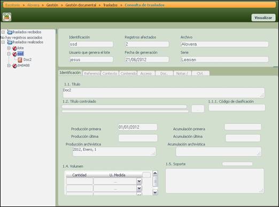Click the Traslados recibidos folder icon

[x=10, y=32]
